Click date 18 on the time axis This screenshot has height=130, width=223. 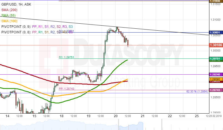point(61,116)
